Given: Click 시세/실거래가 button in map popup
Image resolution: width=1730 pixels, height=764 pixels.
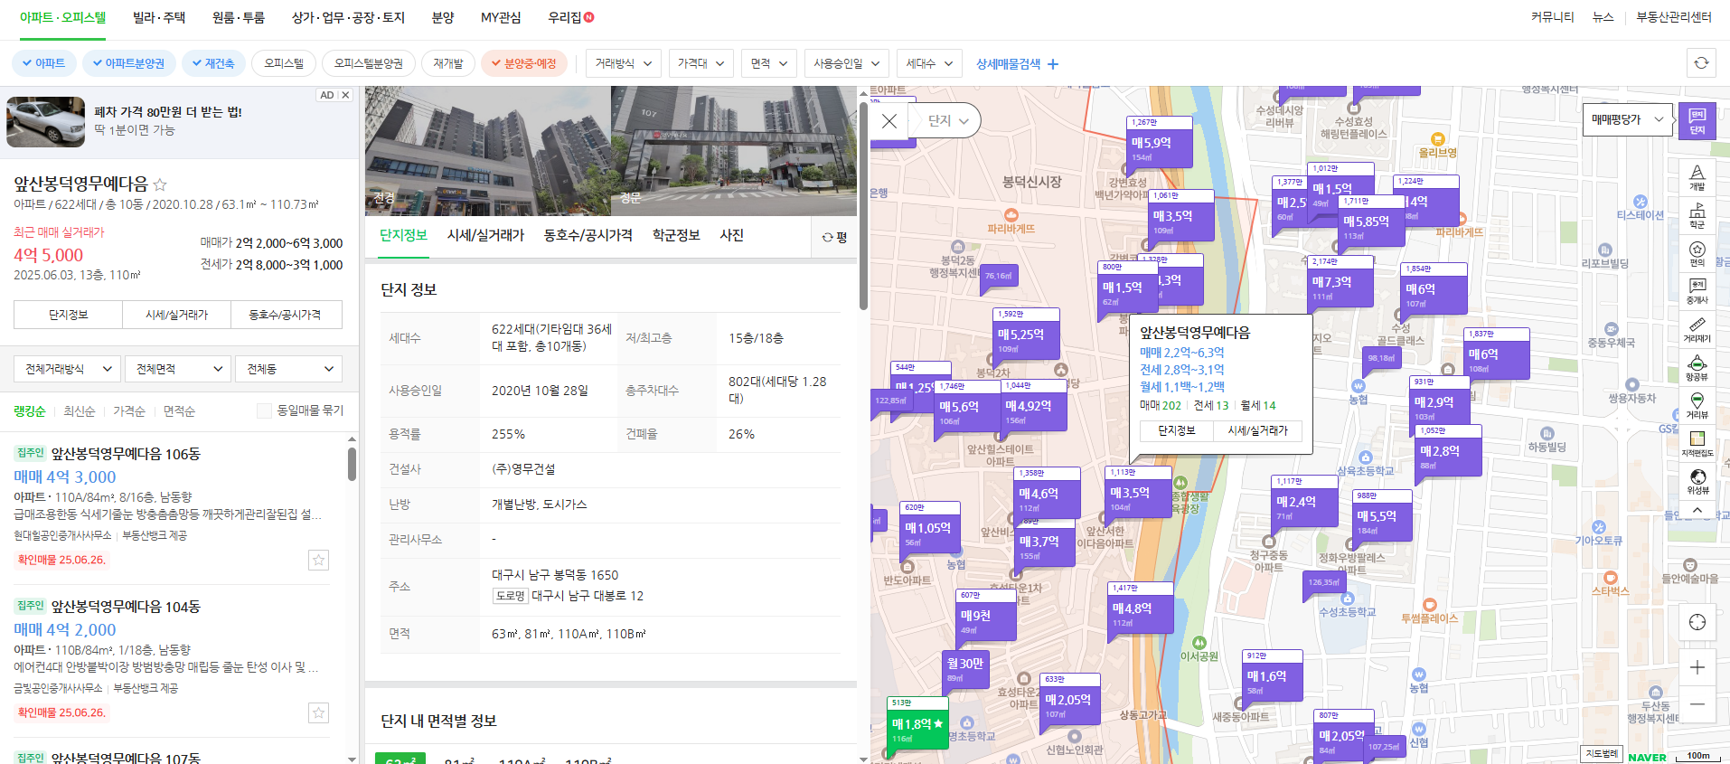Looking at the screenshot, I should [1257, 430].
